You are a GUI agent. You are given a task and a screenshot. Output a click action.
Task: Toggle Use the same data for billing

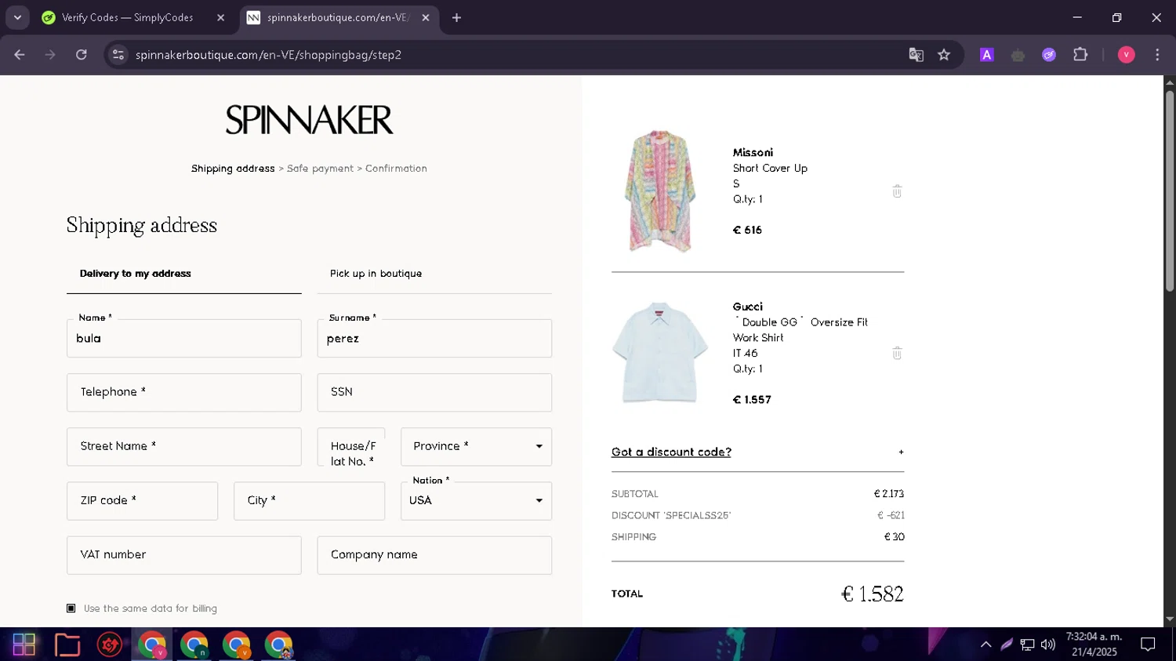pos(71,608)
